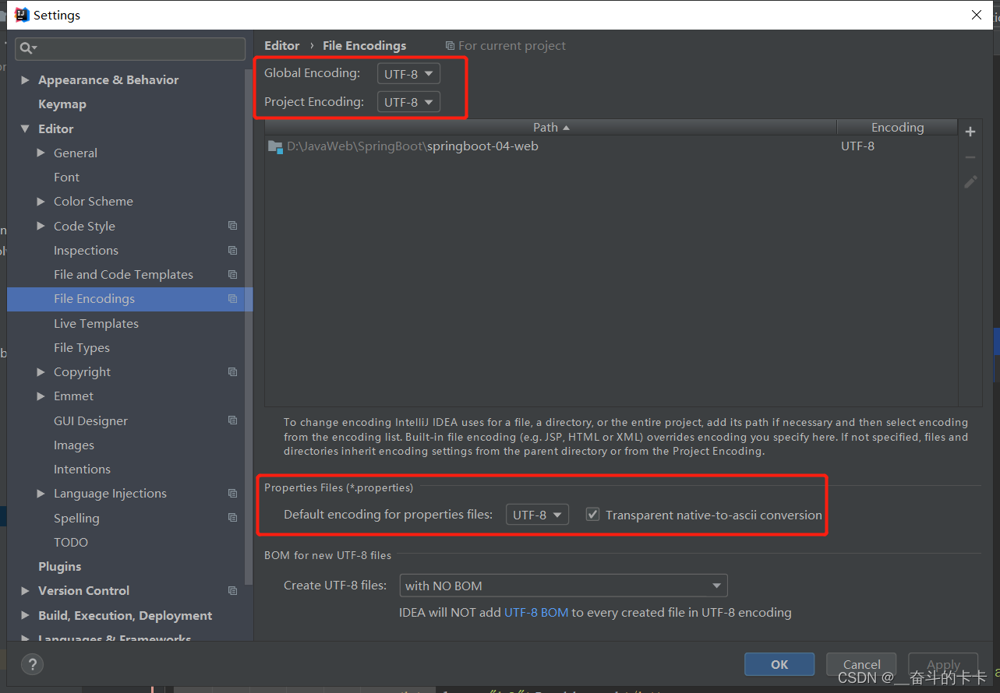The height and width of the screenshot is (693, 1000).
Task: Follow the UTF-8 BOM link
Action: [536, 612]
